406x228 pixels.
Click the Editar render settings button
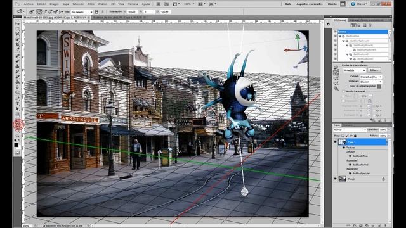tap(374, 70)
